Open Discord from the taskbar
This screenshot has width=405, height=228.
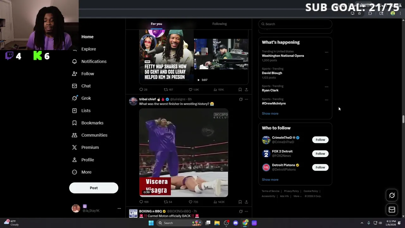point(235,223)
